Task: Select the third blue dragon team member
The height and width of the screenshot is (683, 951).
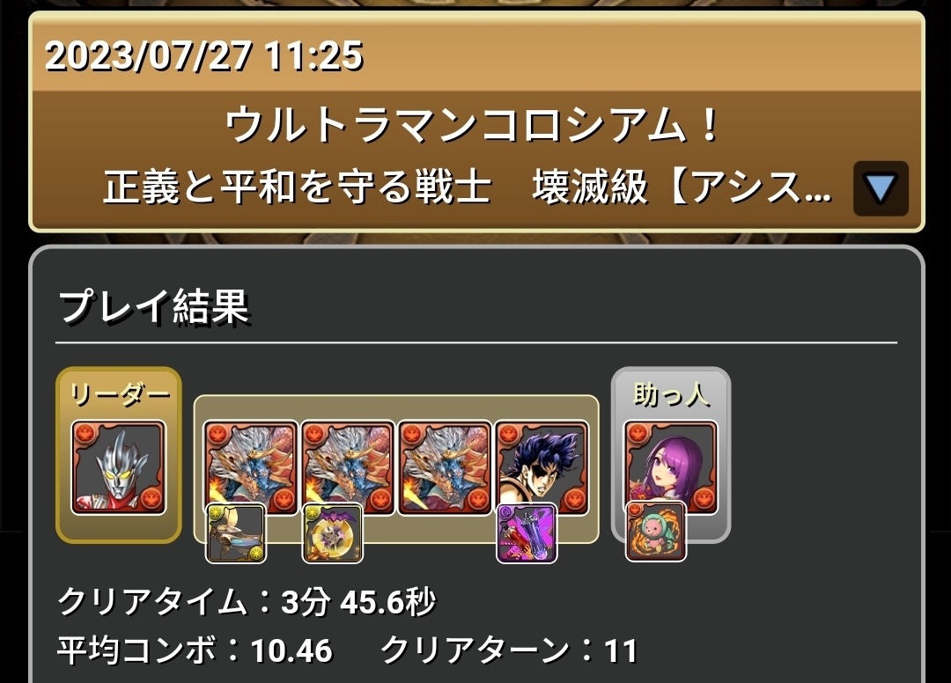Action: (x=445, y=468)
